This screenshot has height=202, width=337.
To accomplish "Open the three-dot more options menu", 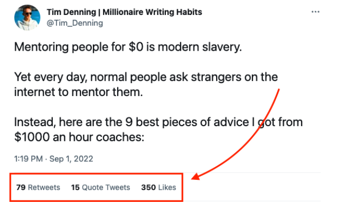I will tap(315, 12).
